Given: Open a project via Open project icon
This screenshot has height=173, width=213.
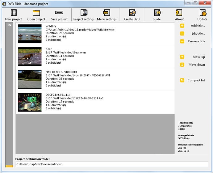Looking at the screenshot, I should pos(36,13).
